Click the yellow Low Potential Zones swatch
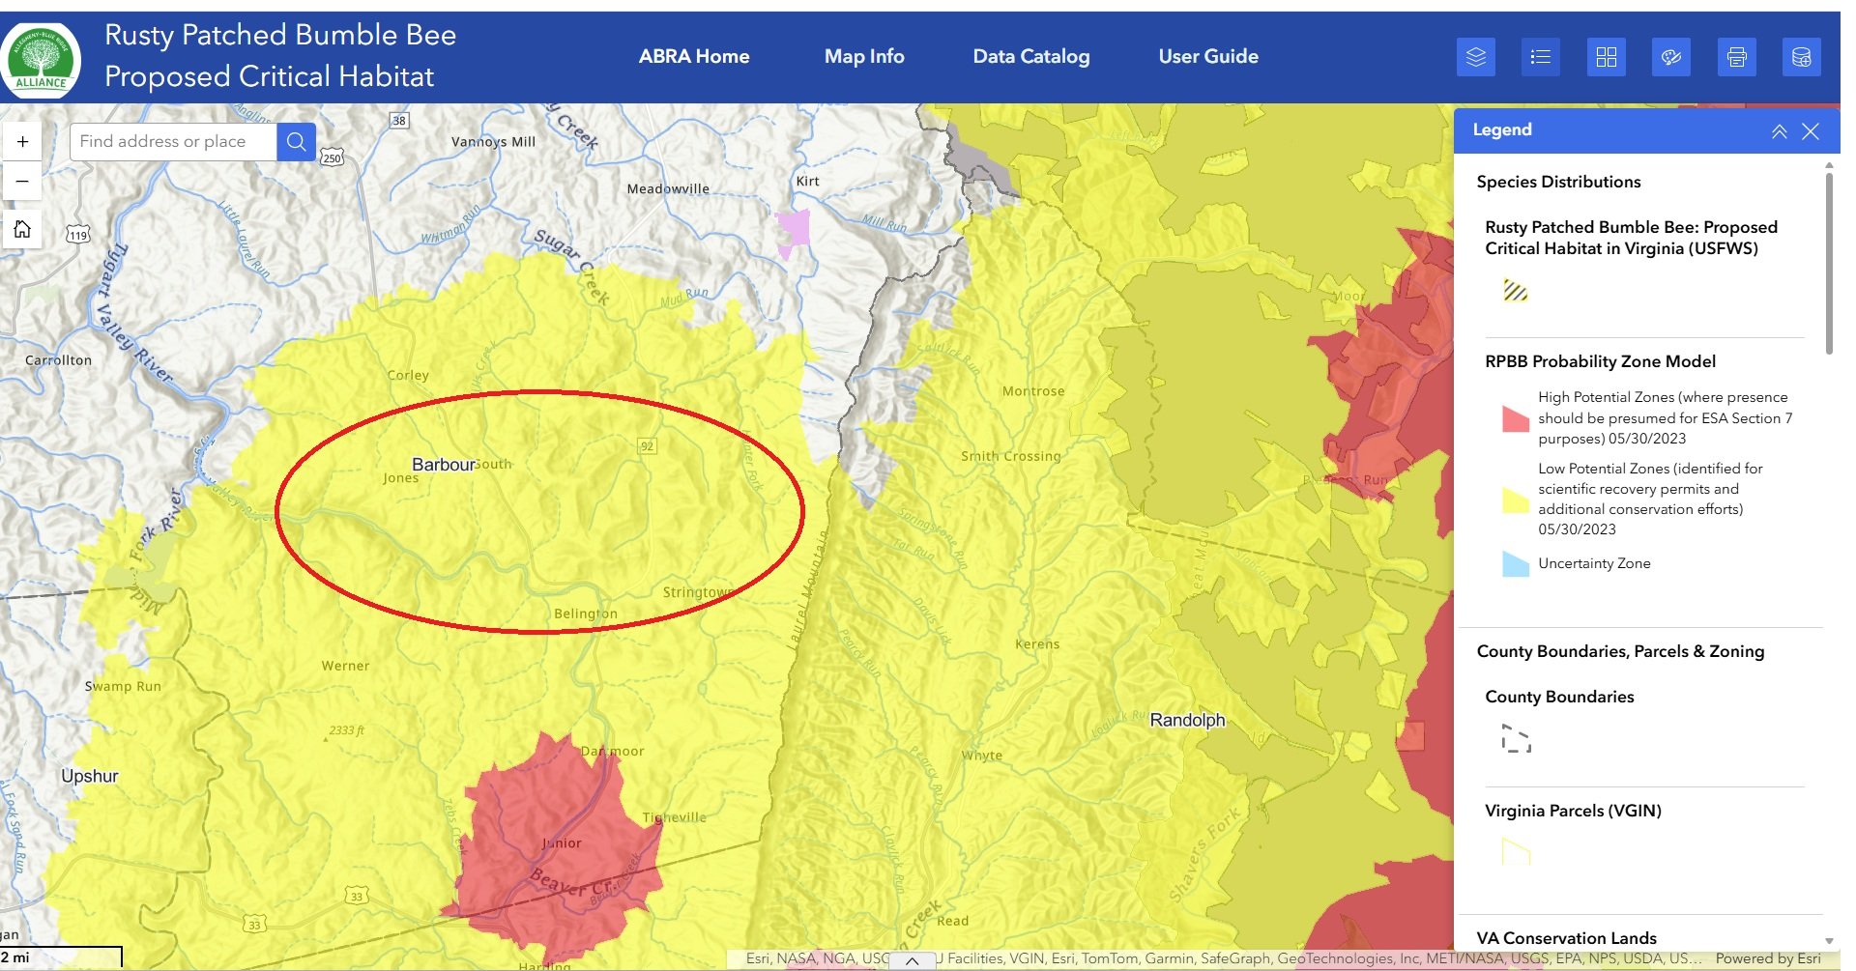The image size is (1856, 971). tap(1515, 500)
